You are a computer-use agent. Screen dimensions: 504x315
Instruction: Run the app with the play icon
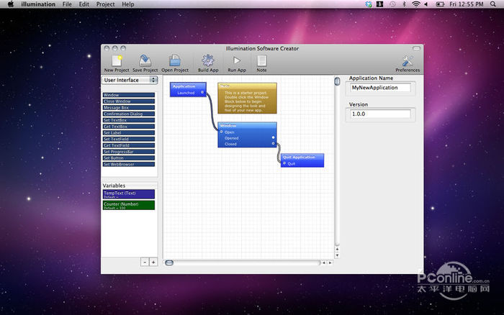237,61
